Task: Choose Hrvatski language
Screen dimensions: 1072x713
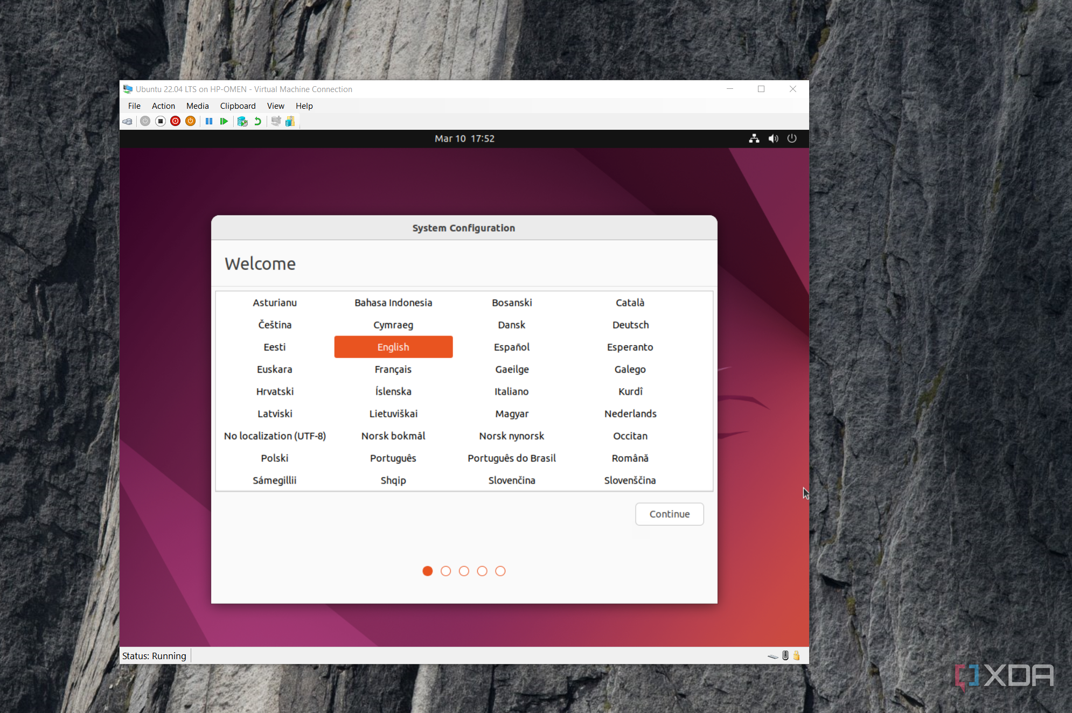Action: 275,392
